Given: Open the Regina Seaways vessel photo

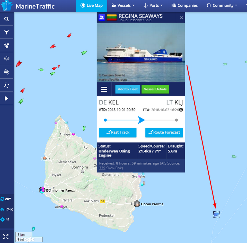Looking at the screenshot, I should [141, 53].
